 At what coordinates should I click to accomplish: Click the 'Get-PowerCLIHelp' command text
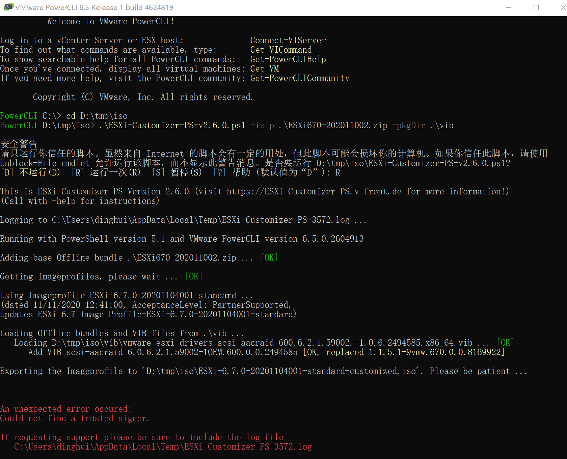[x=288, y=59]
